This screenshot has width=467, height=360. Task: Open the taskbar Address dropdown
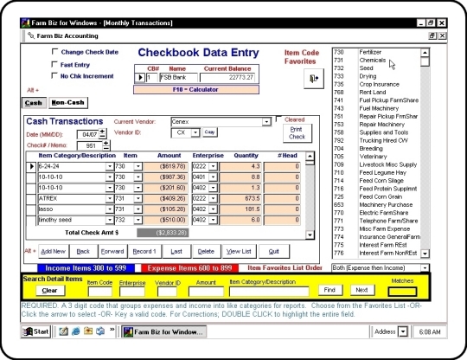[x=403, y=331]
